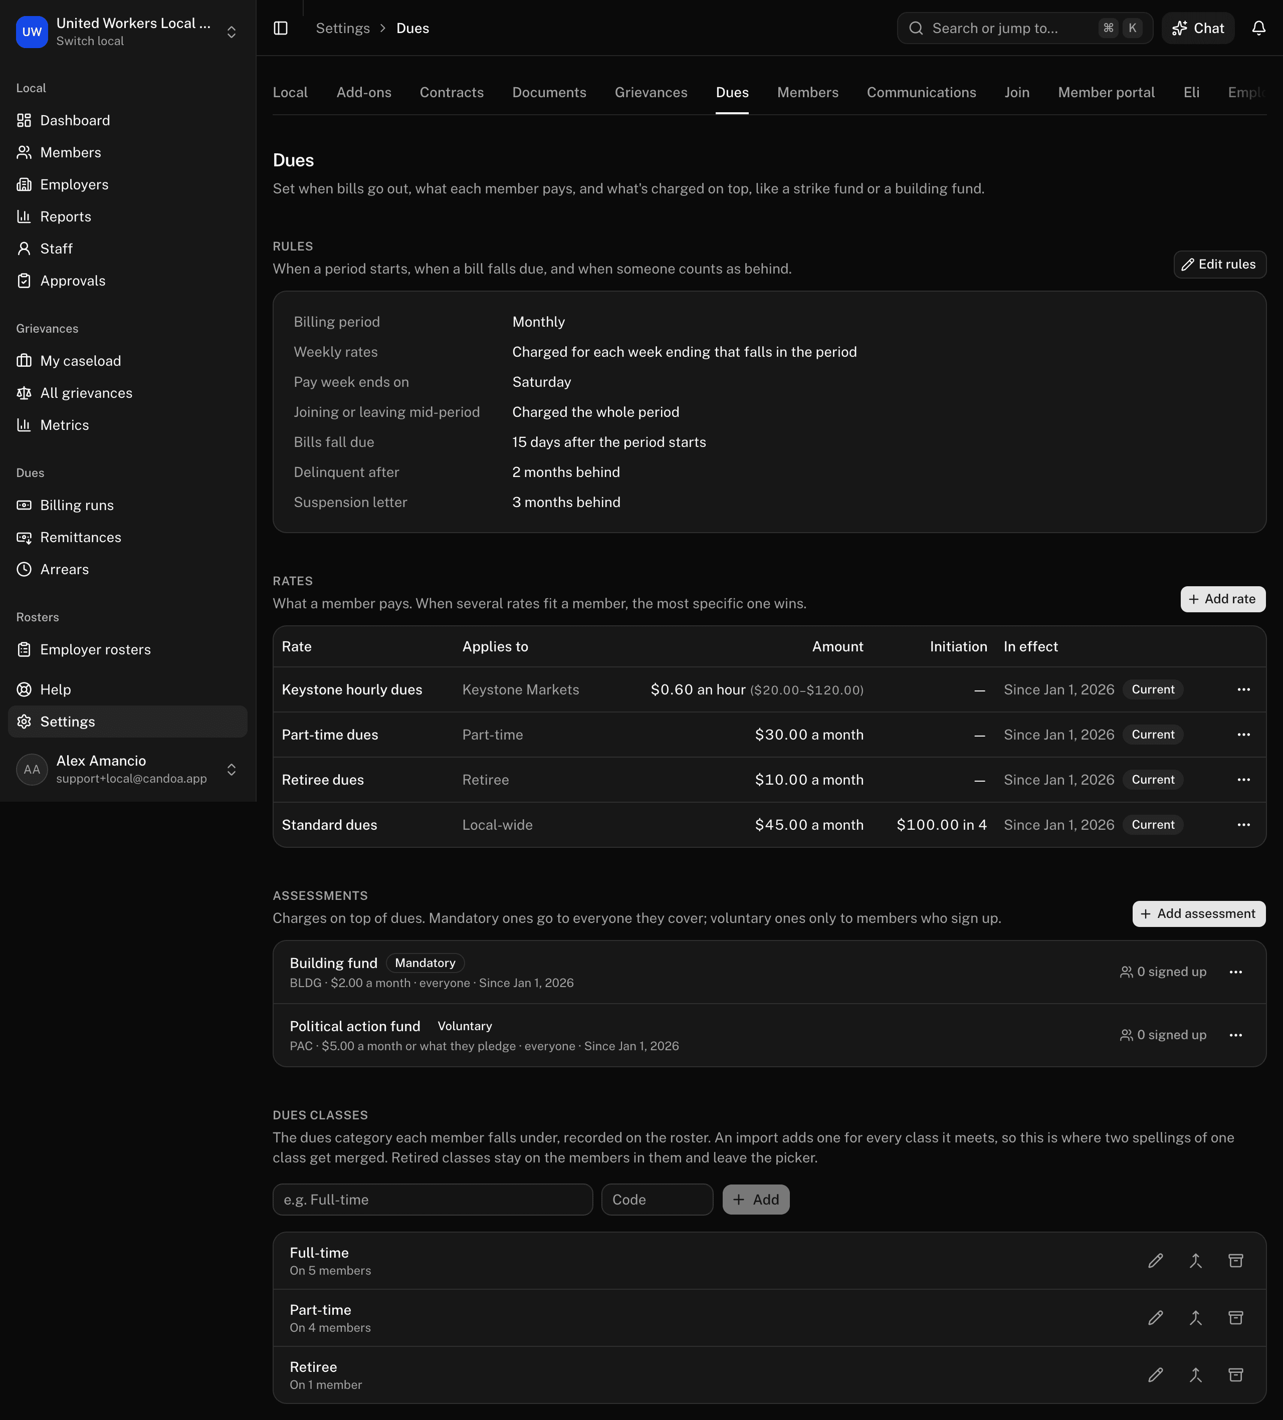Switch to the Local settings tab

pyautogui.click(x=290, y=92)
